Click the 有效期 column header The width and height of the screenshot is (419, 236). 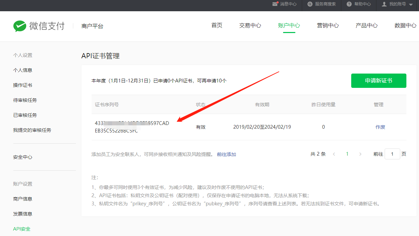tap(262, 105)
